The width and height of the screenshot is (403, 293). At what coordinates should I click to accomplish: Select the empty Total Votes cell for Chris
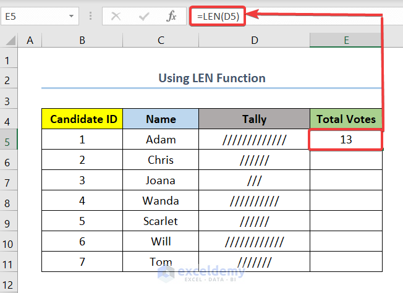tap(346, 160)
